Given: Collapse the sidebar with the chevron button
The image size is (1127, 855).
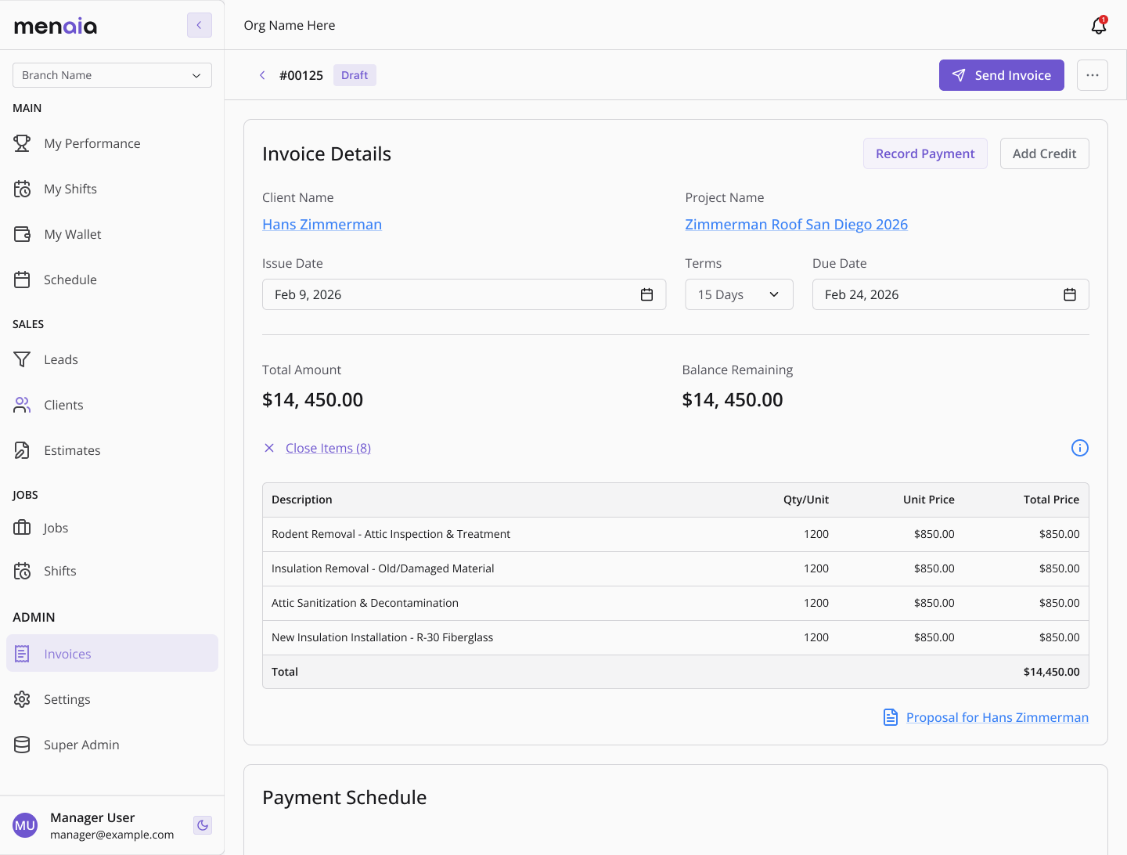Looking at the screenshot, I should coord(200,25).
